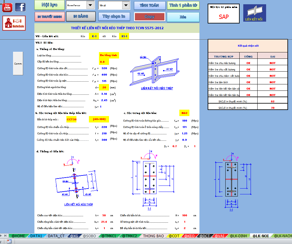Select the yellow CCT38 steel grade cell

pyautogui.click(x=72, y=120)
